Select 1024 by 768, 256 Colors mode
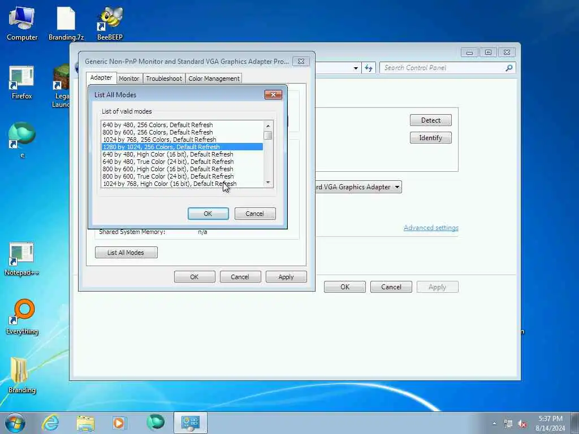Screen dimensions: 579x434 [x=182, y=140]
